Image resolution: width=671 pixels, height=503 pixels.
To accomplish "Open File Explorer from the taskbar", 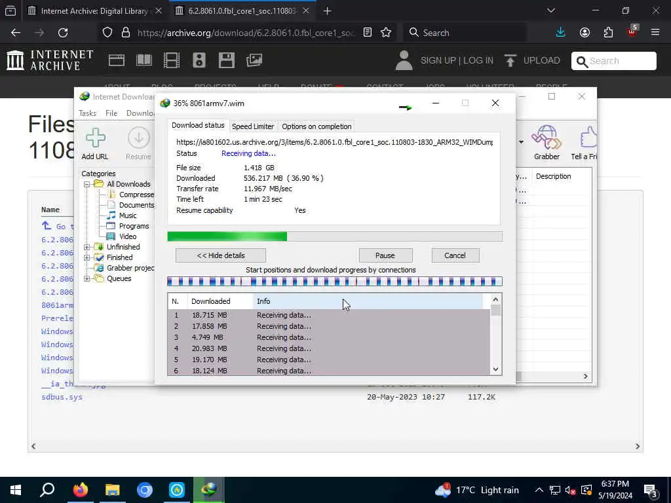I will coord(113,490).
